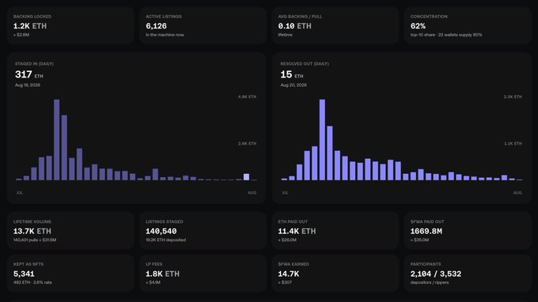Click the 'CONCENTRATION' label
Screen dimensions: 538x302
pyautogui.click(x=429, y=17)
